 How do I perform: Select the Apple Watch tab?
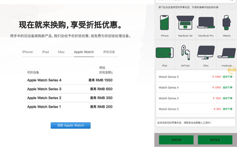coord(84,52)
